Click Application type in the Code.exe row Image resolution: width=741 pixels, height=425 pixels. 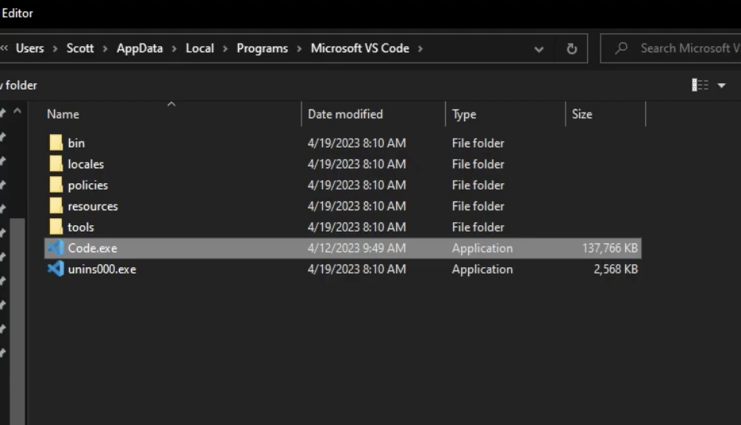(x=482, y=248)
